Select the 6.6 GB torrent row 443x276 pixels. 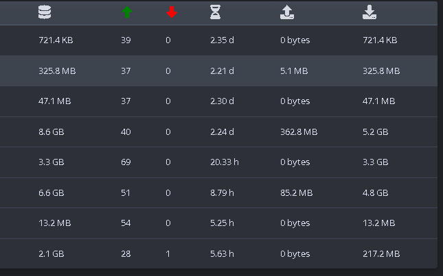click(x=218, y=193)
